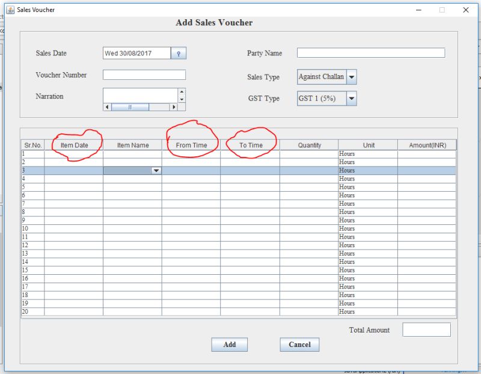Select serial number cell 1
The height and width of the screenshot is (374, 481).
(33, 154)
